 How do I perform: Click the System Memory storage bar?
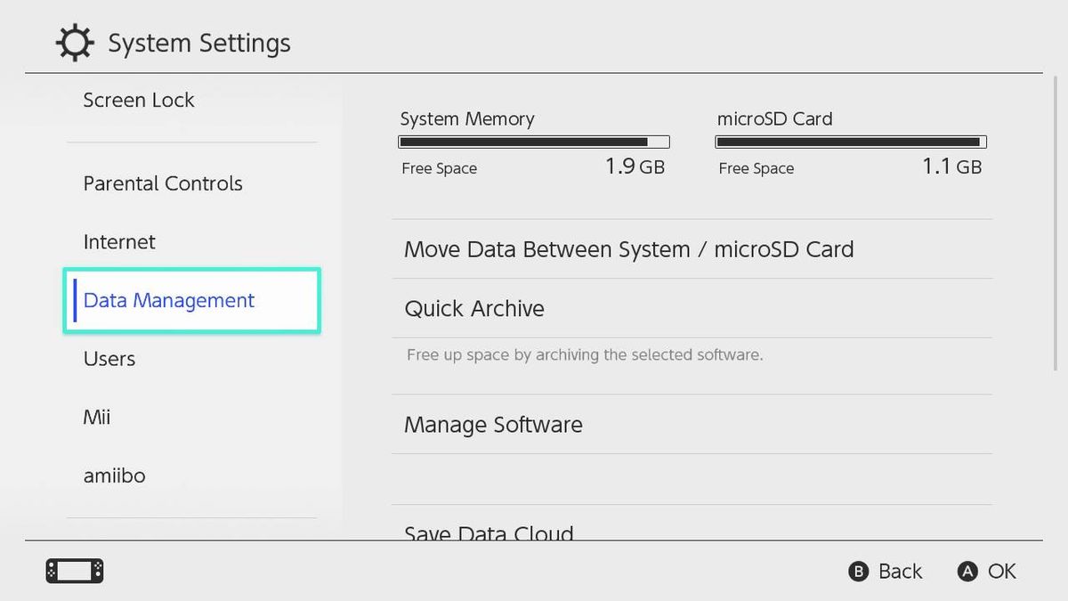pyautogui.click(x=534, y=141)
